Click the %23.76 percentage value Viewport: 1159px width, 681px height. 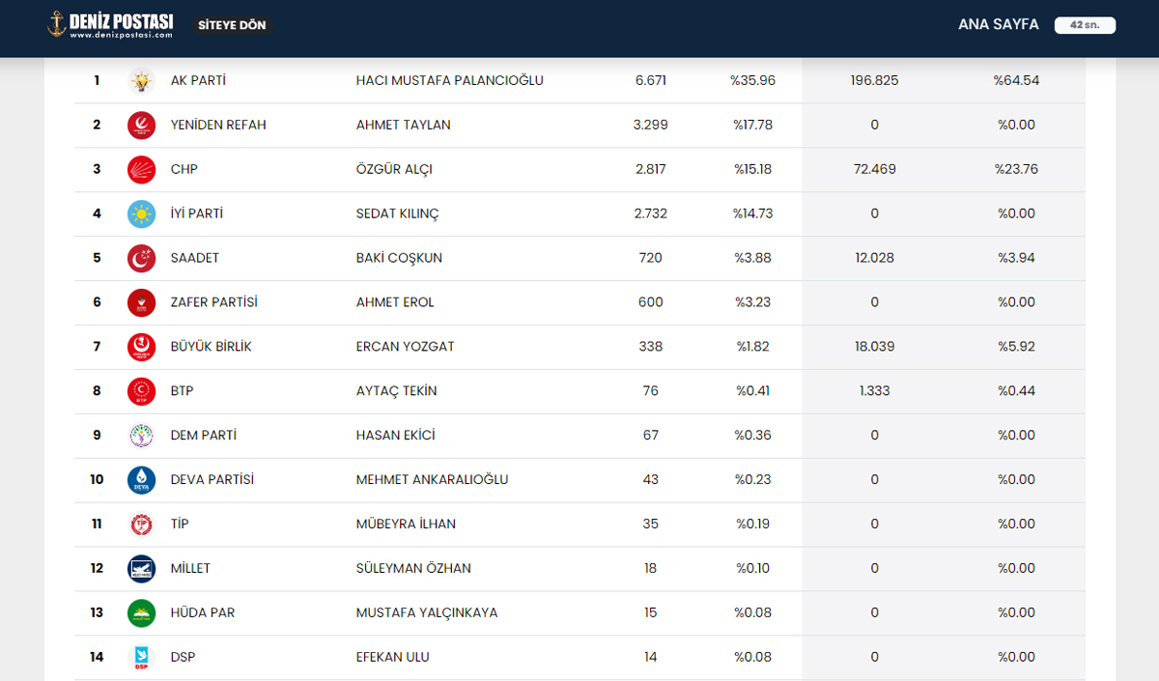(x=1017, y=170)
